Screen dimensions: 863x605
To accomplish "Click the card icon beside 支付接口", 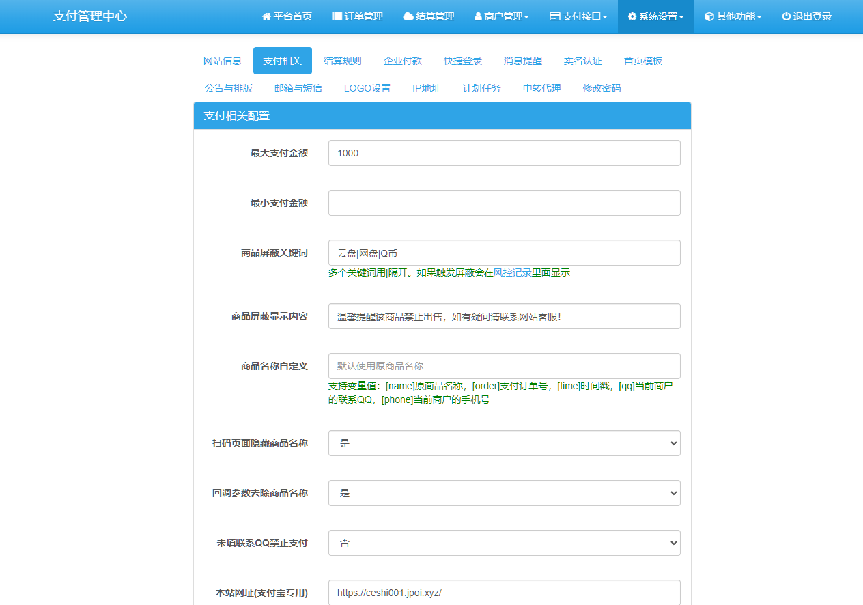I will (x=555, y=16).
